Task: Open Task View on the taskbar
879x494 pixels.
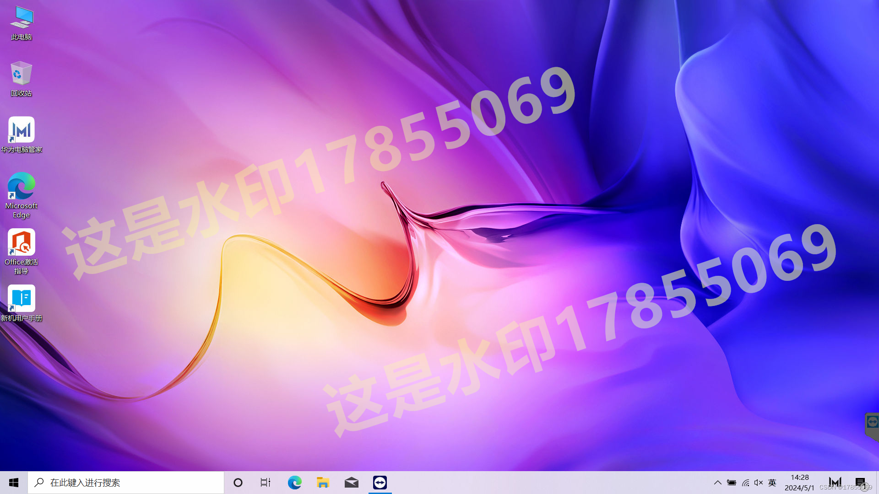Action: pos(266,483)
